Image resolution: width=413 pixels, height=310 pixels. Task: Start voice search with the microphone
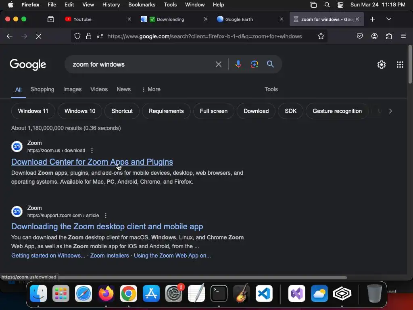pos(238,64)
